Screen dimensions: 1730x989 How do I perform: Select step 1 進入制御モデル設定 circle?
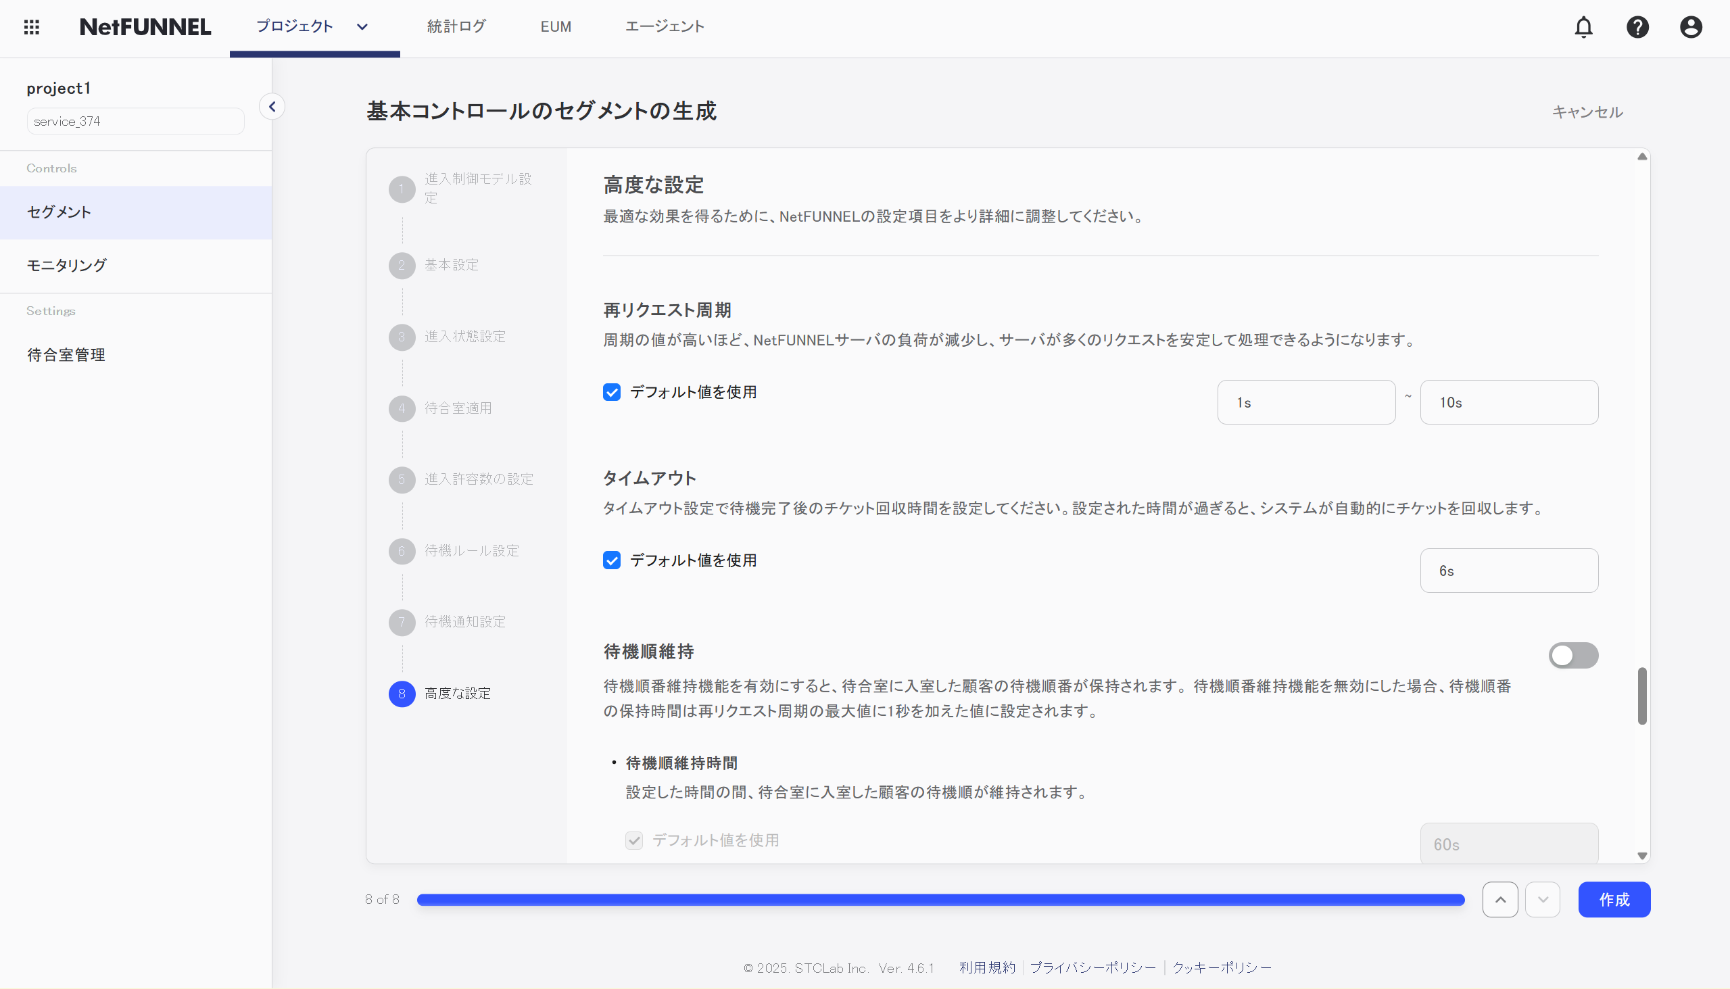pos(402,189)
